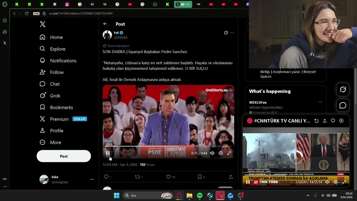Viewport: 357px width, 201px height.
Task: Open Bookmarks in the sidebar
Action: (56, 107)
